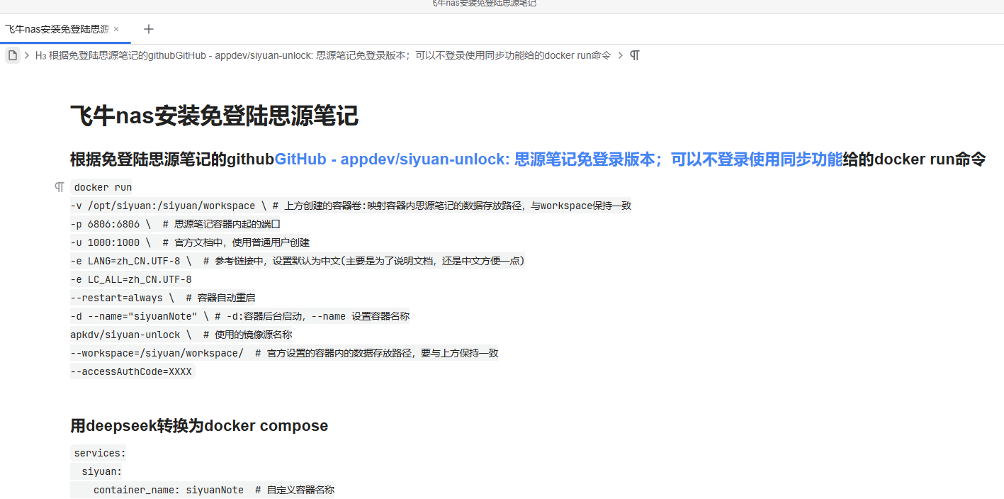Click the '-e LANG=zh_CN.UTF-8' line
This screenshot has height=499, width=1004.
click(298, 261)
